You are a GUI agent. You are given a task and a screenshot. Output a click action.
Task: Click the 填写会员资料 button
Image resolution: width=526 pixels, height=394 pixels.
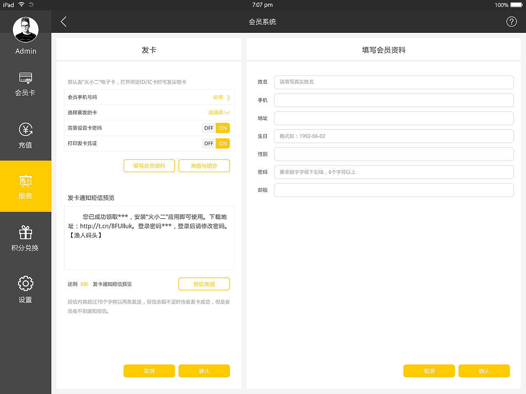pyautogui.click(x=149, y=165)
